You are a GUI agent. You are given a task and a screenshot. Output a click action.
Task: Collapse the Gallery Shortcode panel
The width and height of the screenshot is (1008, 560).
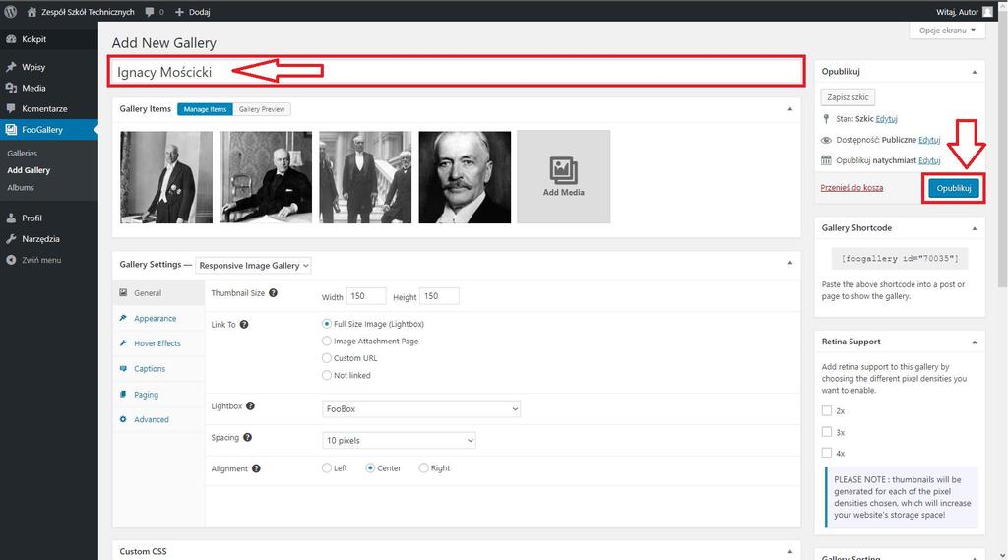click(975, 228)
